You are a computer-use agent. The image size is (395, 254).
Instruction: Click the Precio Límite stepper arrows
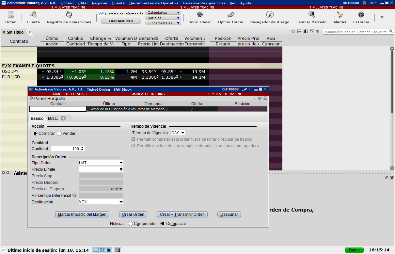click(x=121, y=169)
